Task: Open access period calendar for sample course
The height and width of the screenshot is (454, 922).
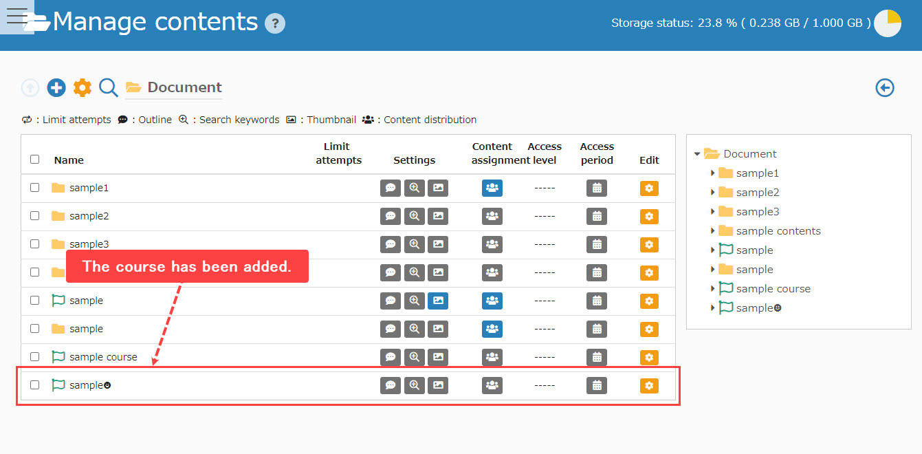Action: click(597, 357)
